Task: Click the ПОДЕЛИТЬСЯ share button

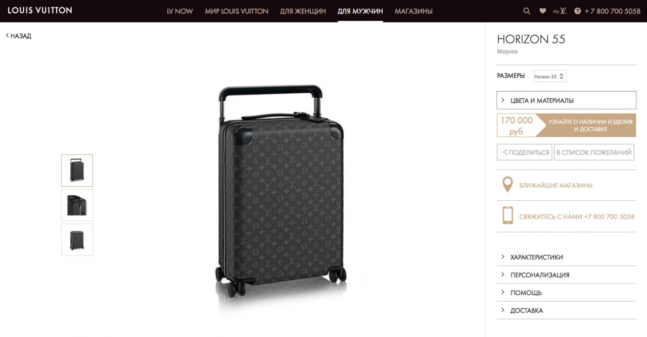Action: click(x=524, y=152)
